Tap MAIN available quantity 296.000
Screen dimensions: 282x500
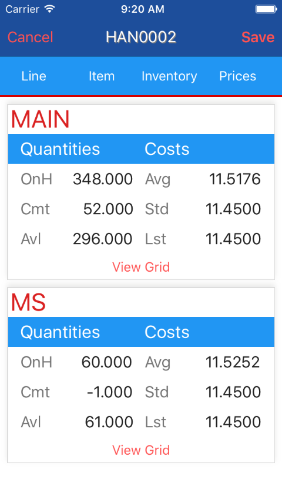coord(102,239)
